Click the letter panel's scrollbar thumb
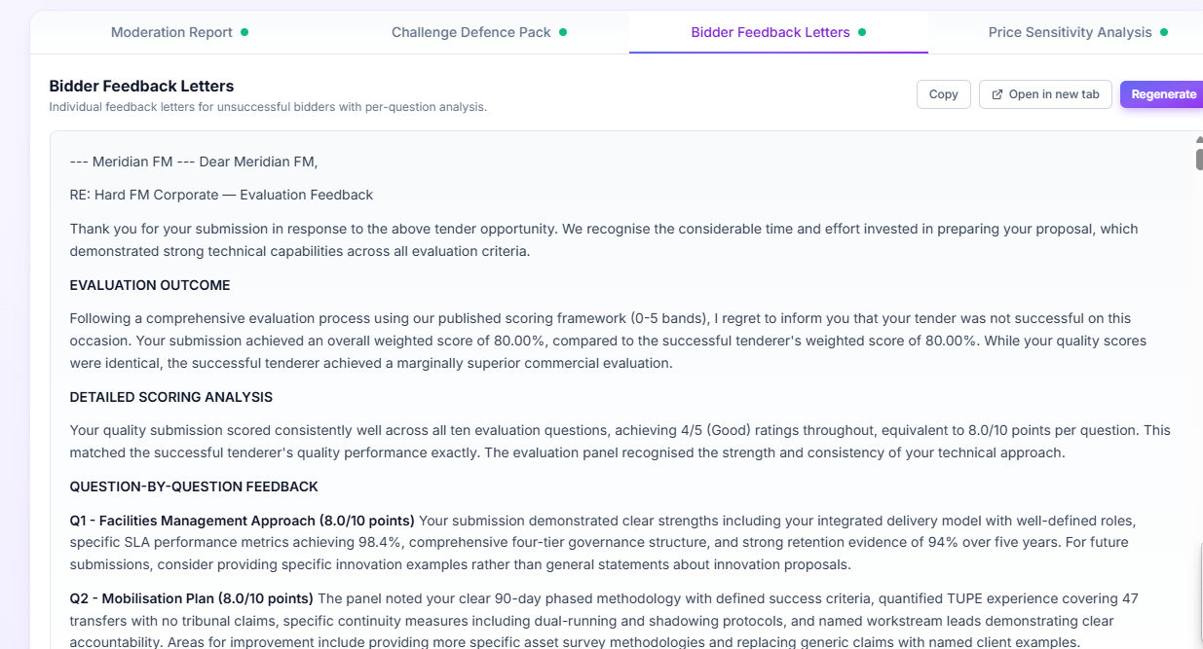Screen dimensions: 1203x649 tap(1199, 159)
